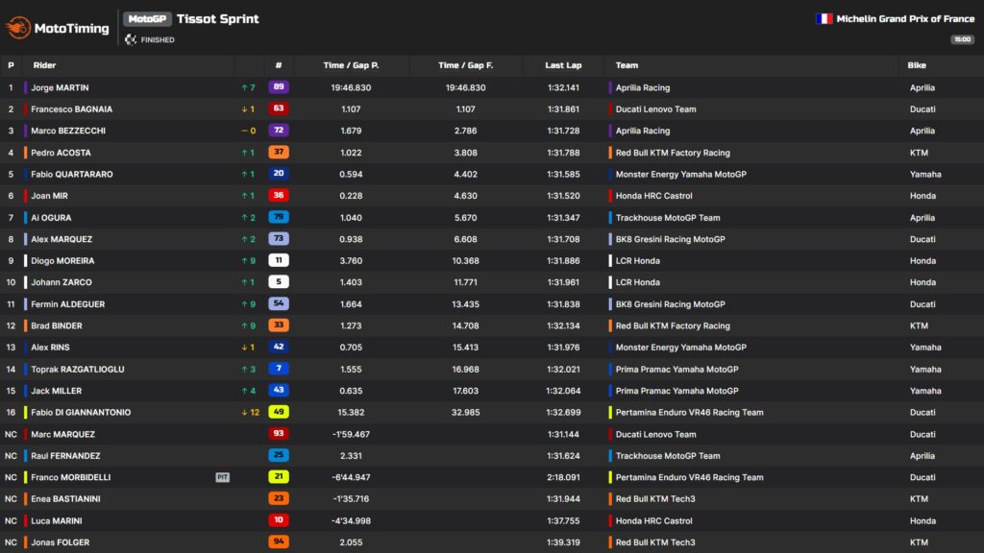Click number badge 89 of Jorge Martin
984x553 pixels.
coord(279,87)
